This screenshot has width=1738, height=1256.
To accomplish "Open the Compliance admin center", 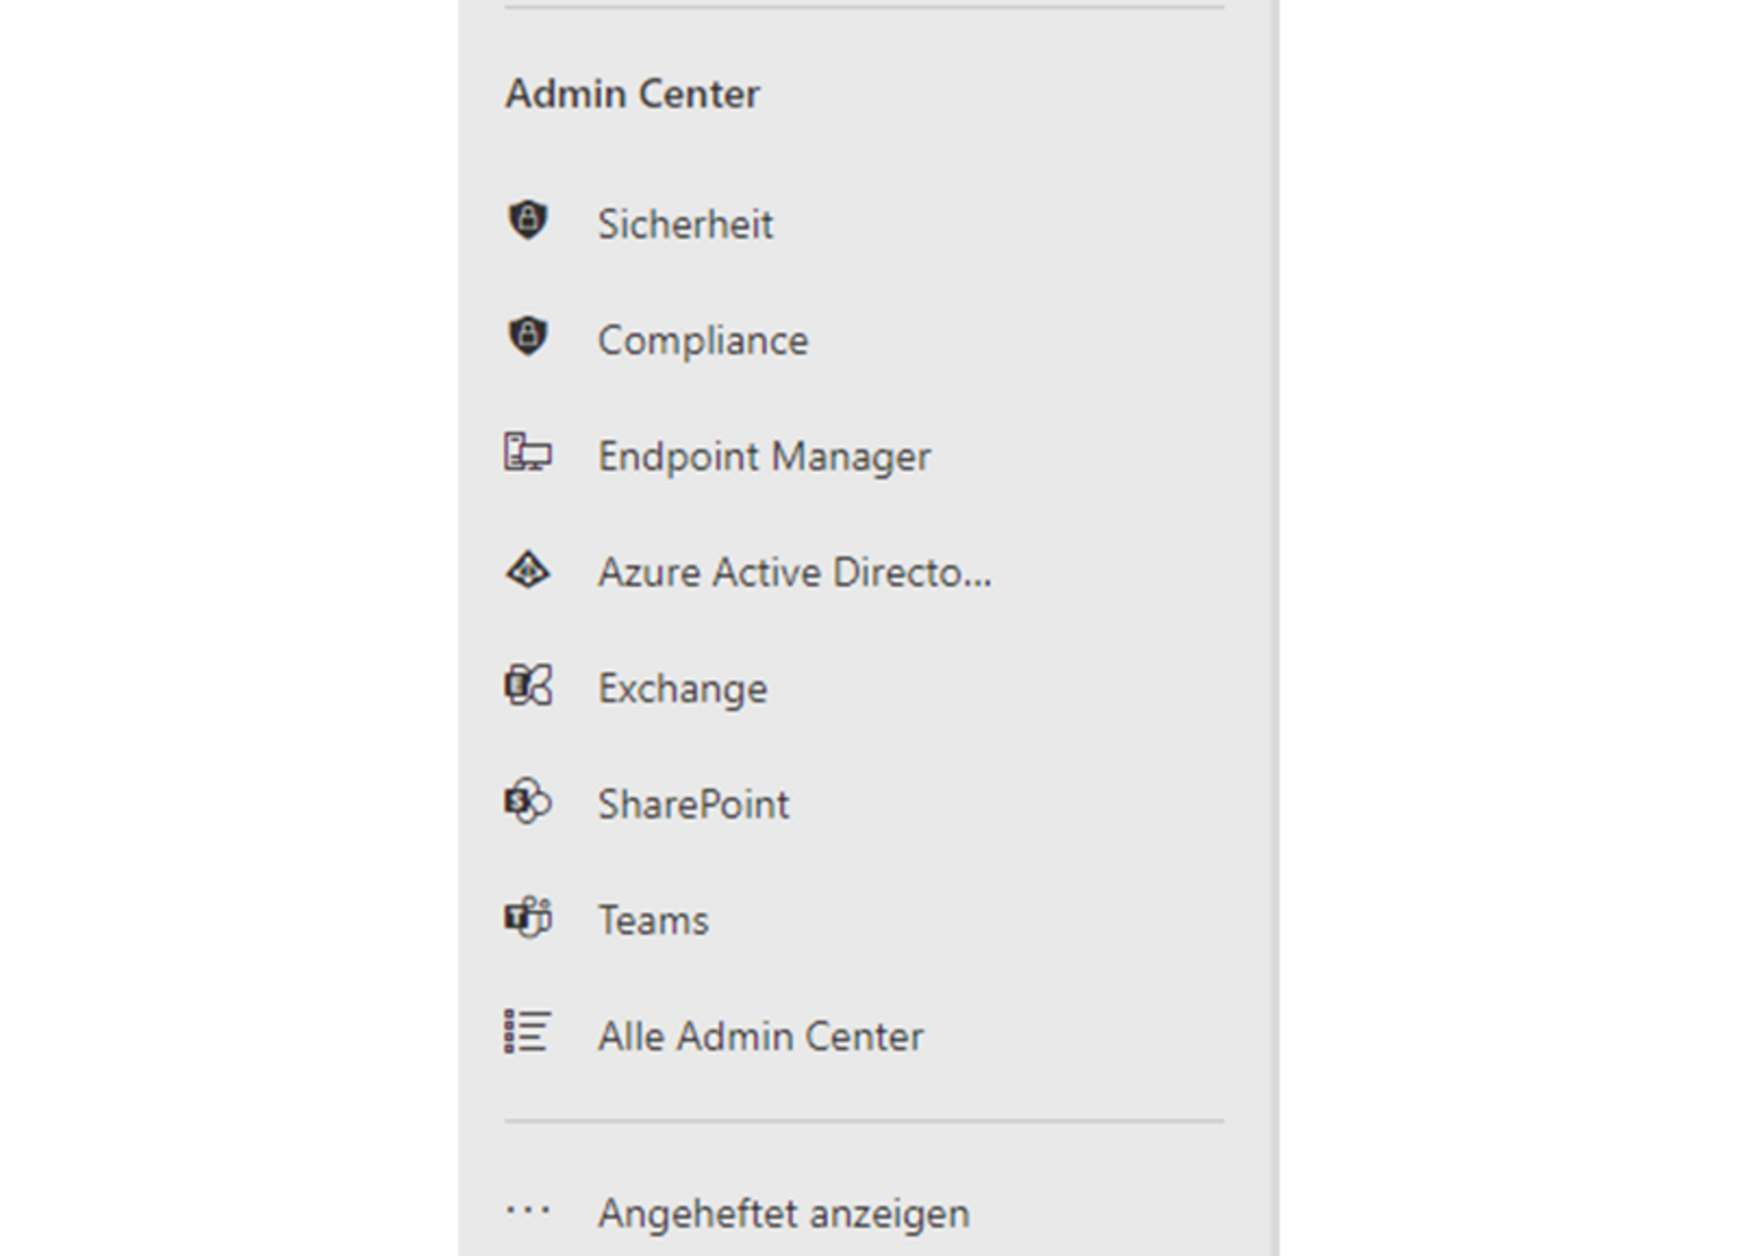I will point(702,341).
